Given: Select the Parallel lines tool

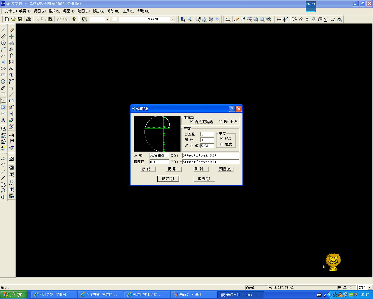Looking at the screenshot, I should [3, 36].
